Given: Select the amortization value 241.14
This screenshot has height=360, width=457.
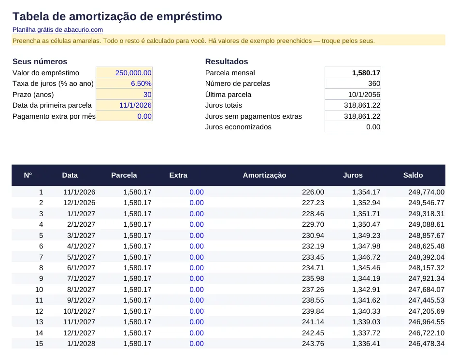Looking at the screenshot, I should tap(313, 322).
